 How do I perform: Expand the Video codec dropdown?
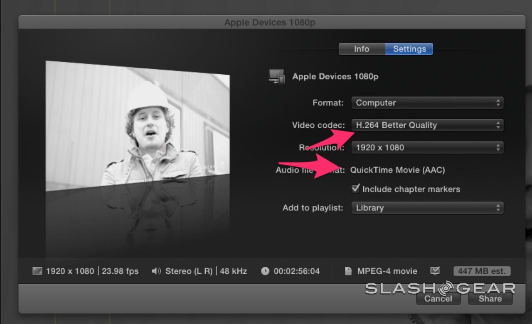click(427, 125)
